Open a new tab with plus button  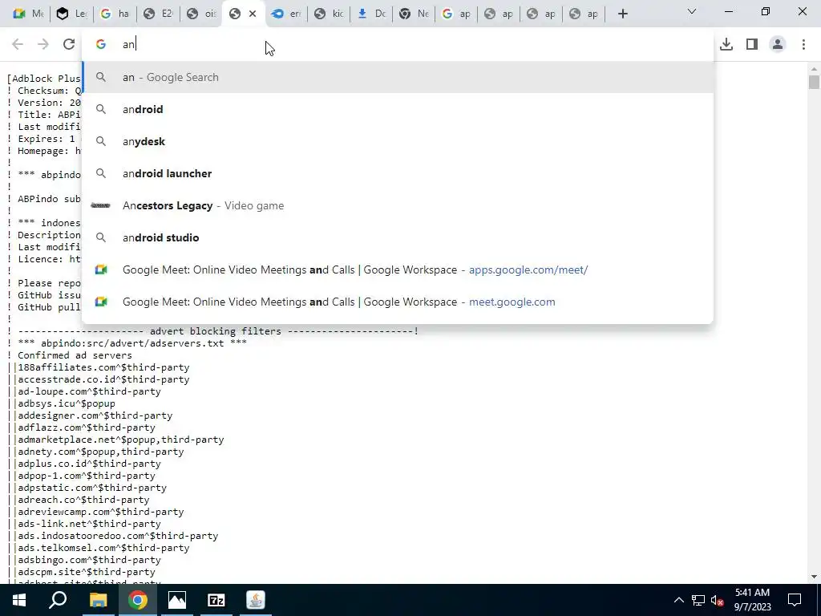click(622, 14)
